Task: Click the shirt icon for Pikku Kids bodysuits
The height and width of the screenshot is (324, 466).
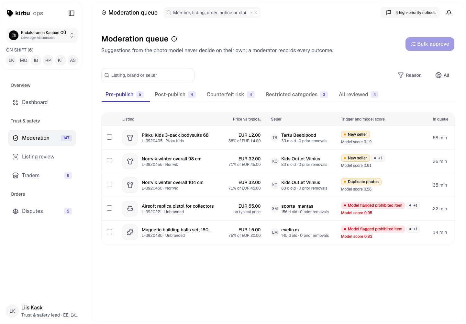Action: coord(130,138)
